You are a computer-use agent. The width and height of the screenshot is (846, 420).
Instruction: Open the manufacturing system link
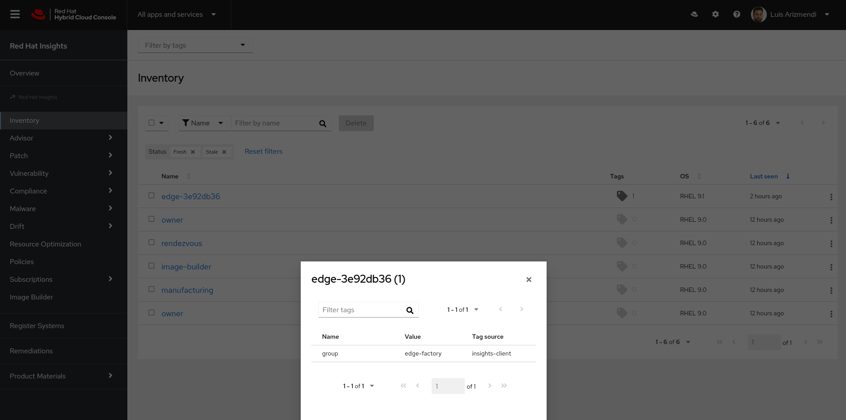coord(187,290)
